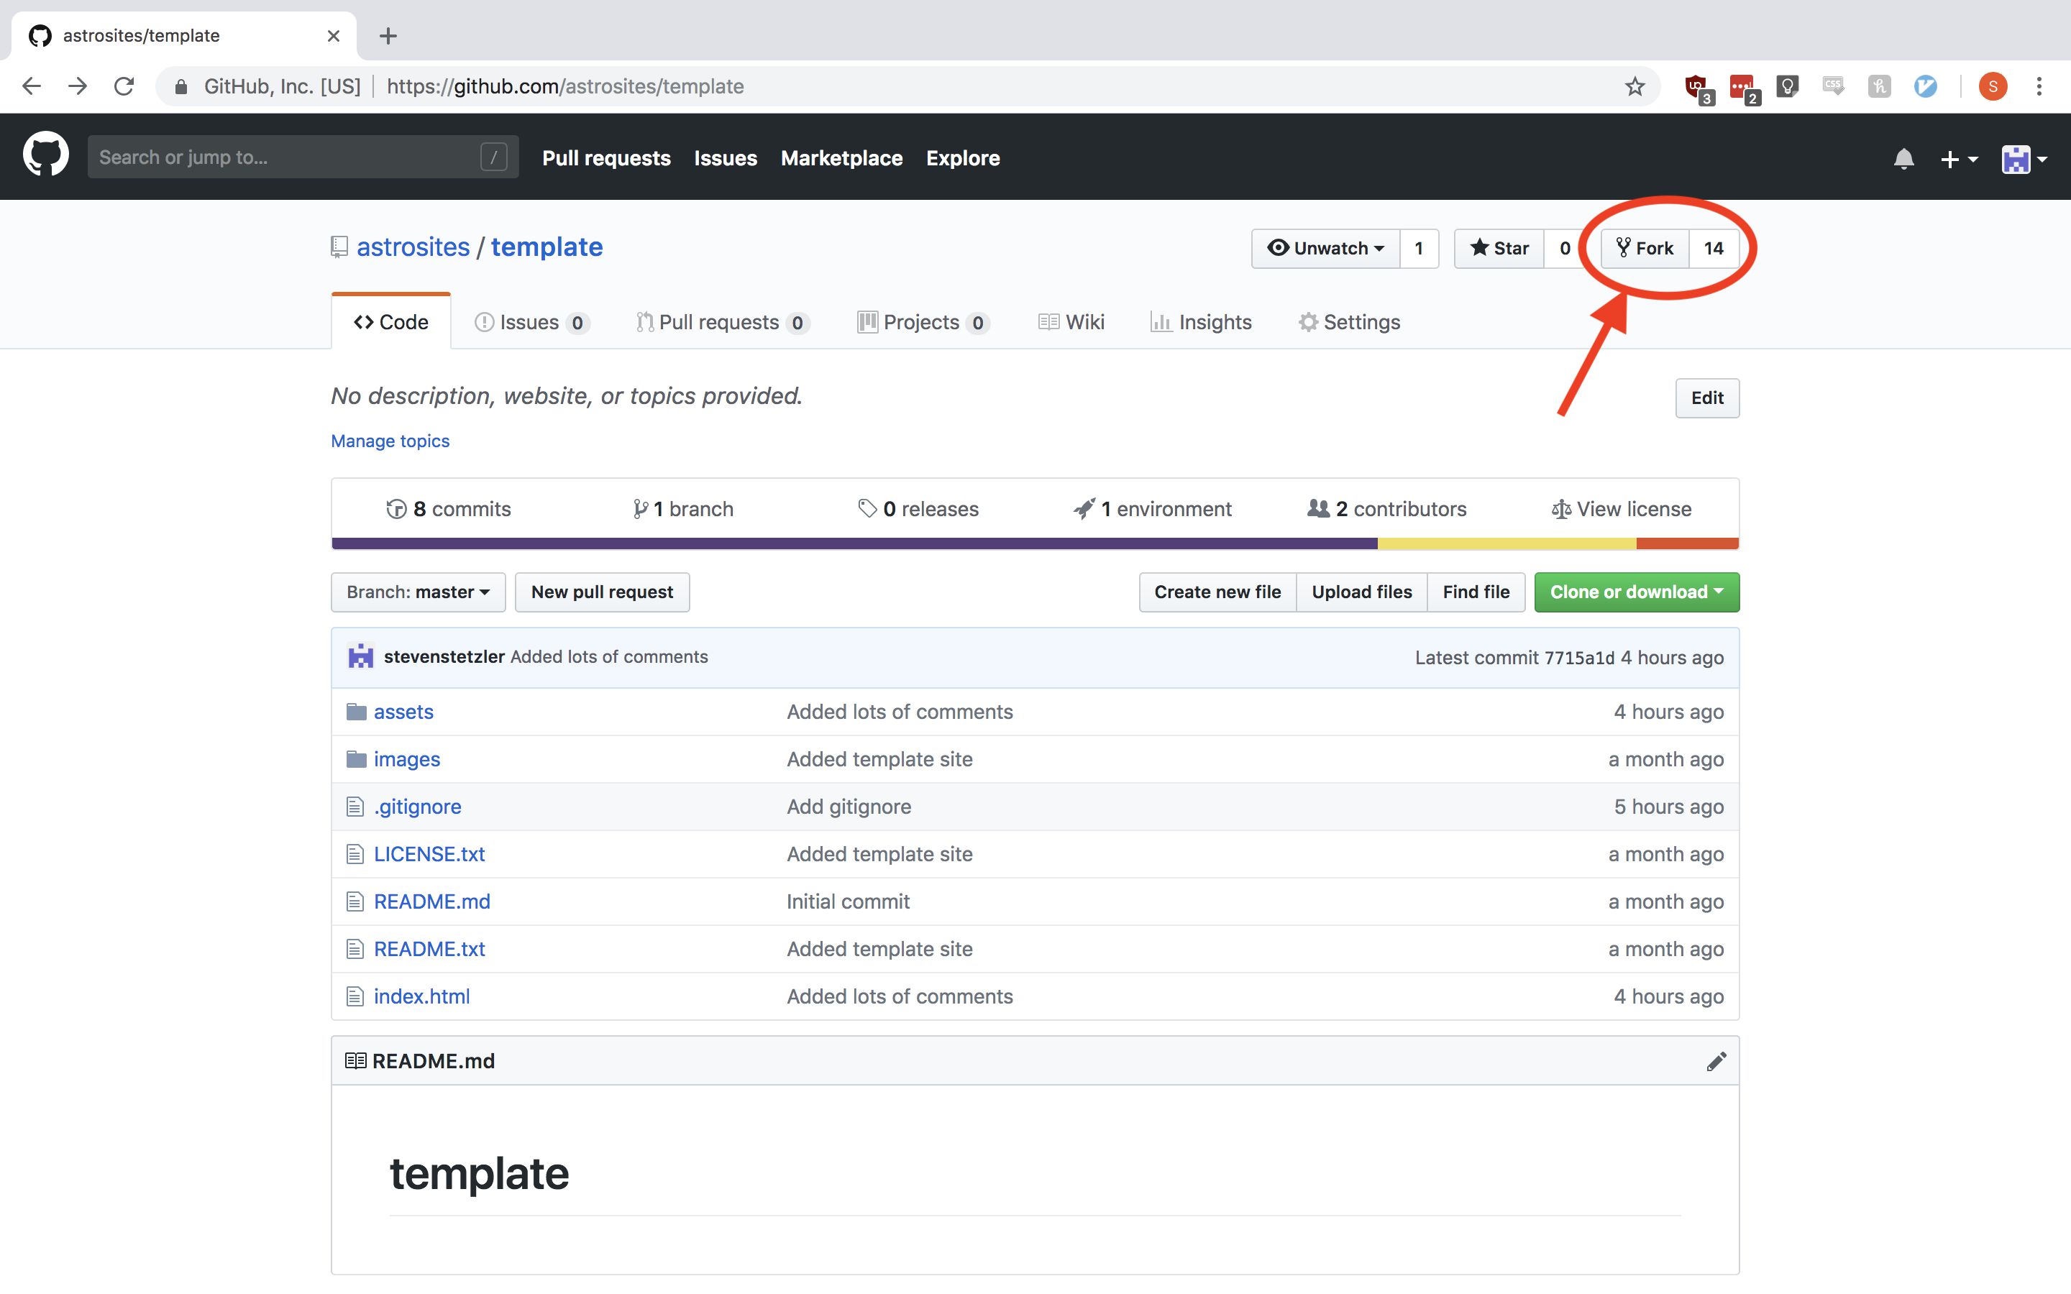Click the stevenstetzler commit avatar
The width and height of the screenshot is (2071, 1294).
click(360, 656)
